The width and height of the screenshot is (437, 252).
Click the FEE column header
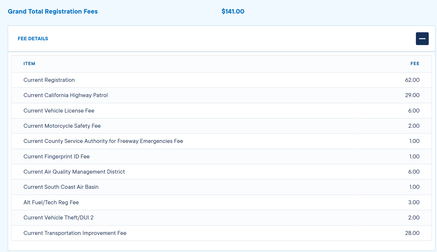415,63
